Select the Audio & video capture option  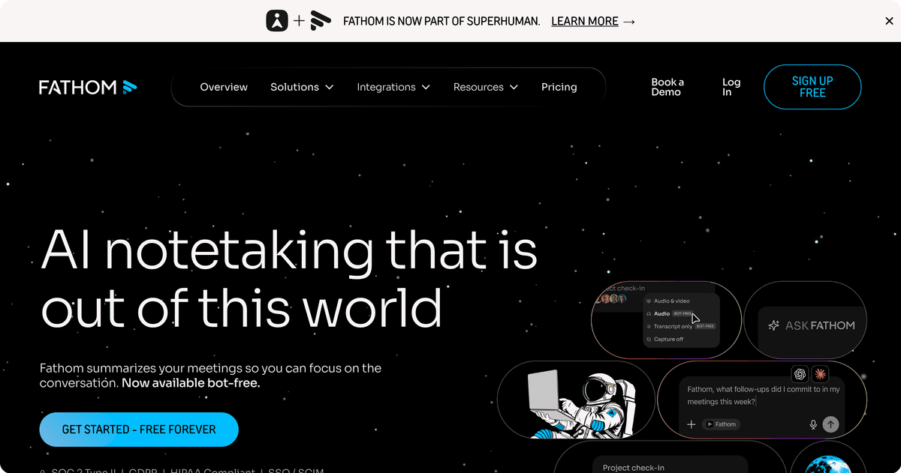tap(670, 301)
